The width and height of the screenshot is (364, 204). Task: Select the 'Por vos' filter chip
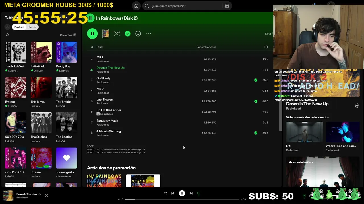pos(32,27)
